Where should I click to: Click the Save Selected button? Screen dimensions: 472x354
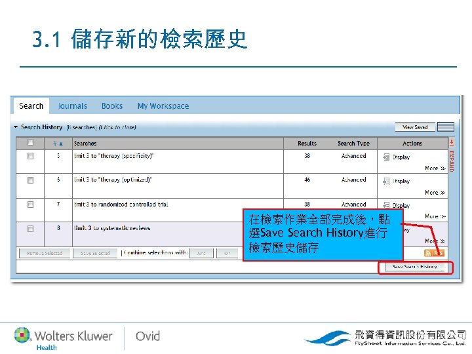pyautogui.click(x=95, y=253)
